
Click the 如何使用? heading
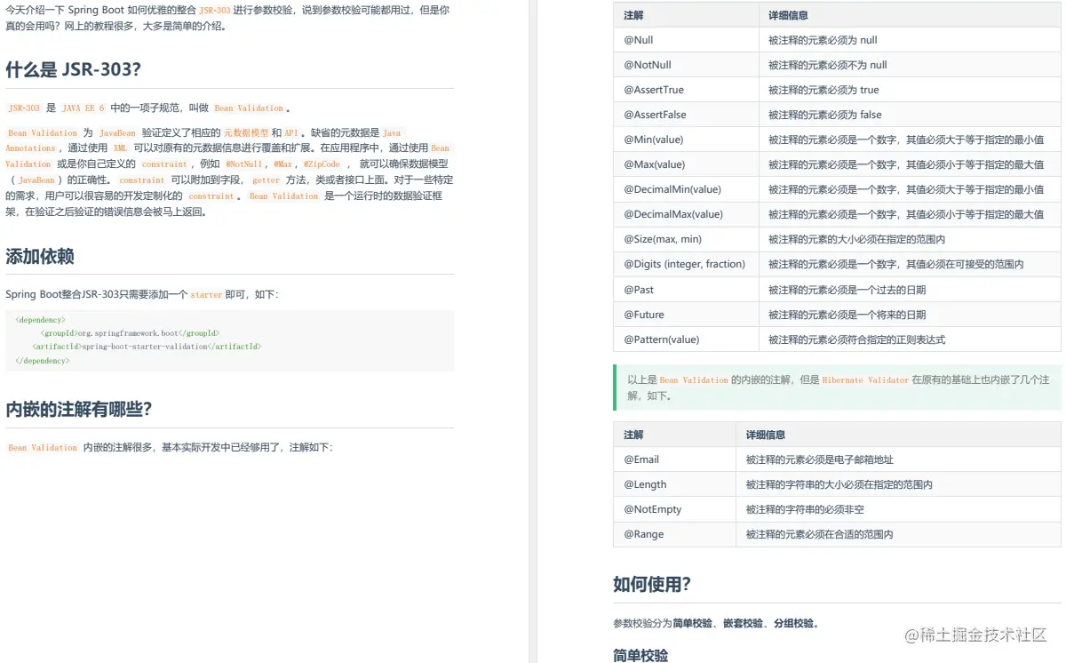pyautogui.click(x=652, y=584)
